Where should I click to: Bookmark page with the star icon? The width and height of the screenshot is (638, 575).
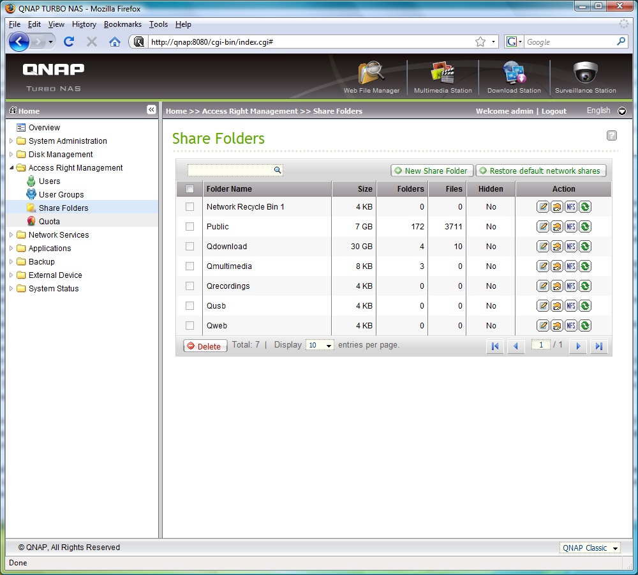point(480,42)
